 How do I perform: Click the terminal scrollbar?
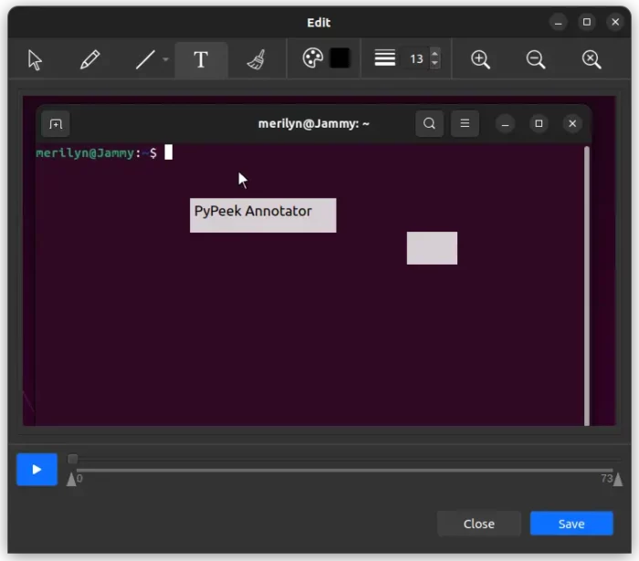coord(587,286)
